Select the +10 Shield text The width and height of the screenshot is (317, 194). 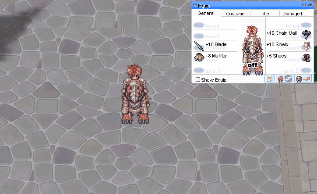277,44
